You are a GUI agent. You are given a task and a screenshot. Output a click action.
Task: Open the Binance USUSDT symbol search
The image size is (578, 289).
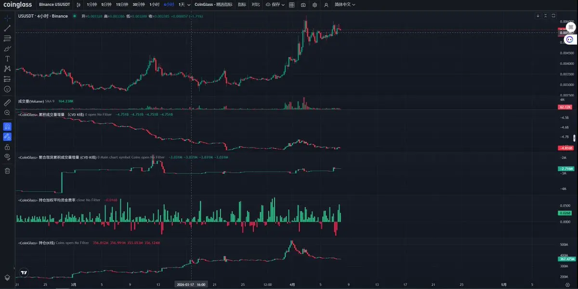pyautogui.click(x=54, y=4)
